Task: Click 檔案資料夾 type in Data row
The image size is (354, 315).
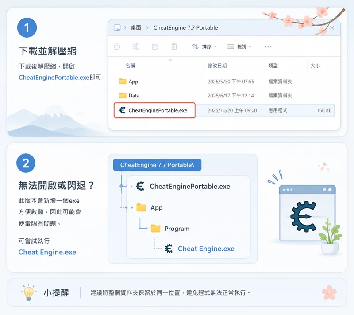Action: coord(280,96)
